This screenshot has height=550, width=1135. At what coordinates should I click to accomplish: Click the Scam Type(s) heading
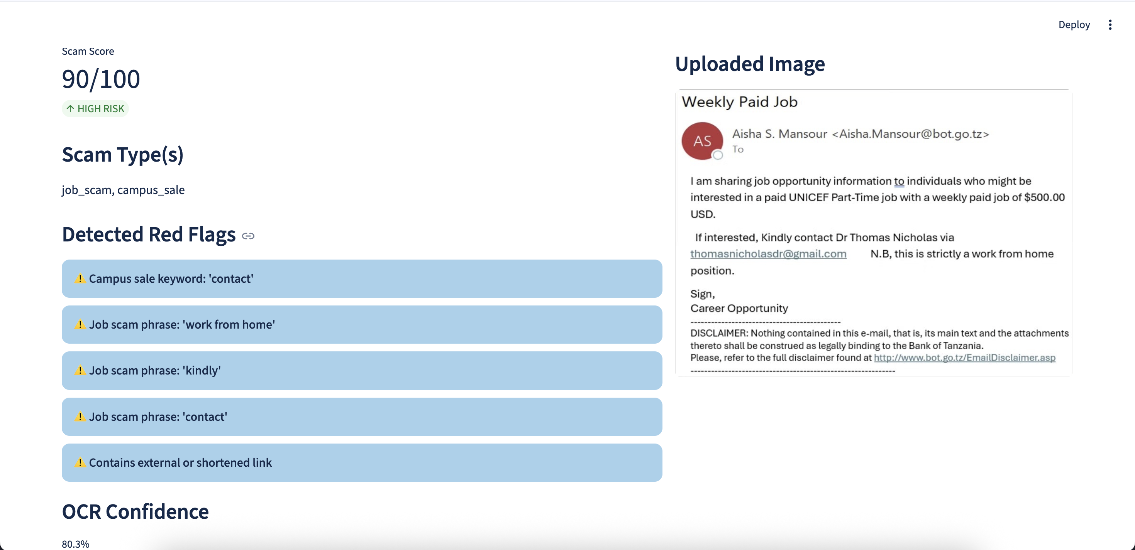[122, 155]
